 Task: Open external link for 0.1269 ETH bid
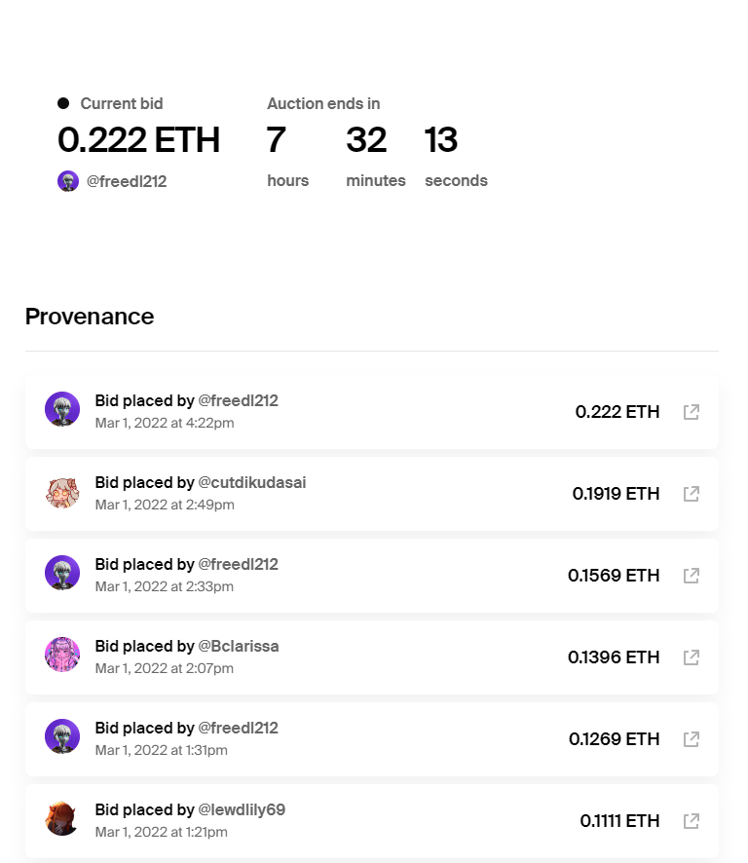pos(692,739)
